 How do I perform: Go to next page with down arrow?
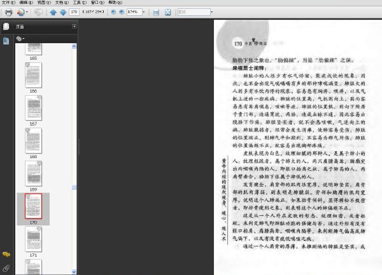tap(63, 12)
